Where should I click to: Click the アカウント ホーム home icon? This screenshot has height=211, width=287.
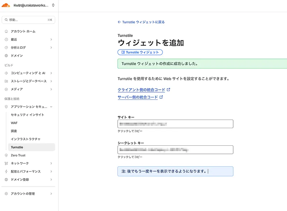click(x=6, y=32)
